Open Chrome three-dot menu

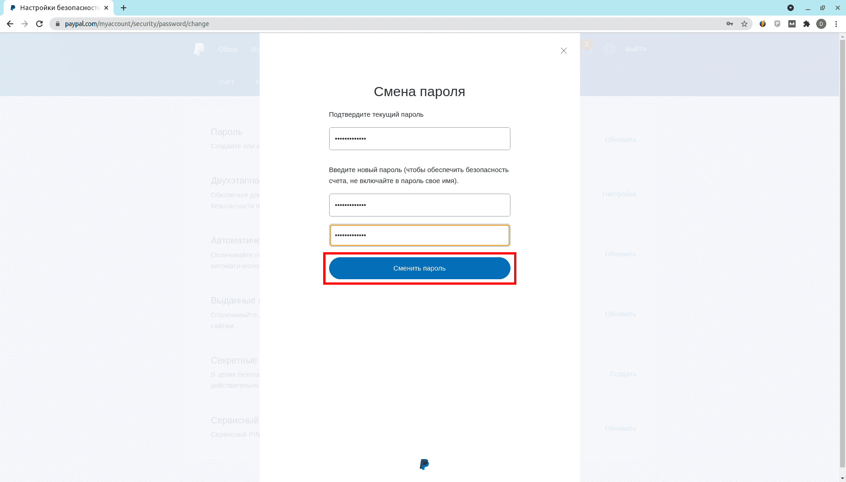coord(836,24)
